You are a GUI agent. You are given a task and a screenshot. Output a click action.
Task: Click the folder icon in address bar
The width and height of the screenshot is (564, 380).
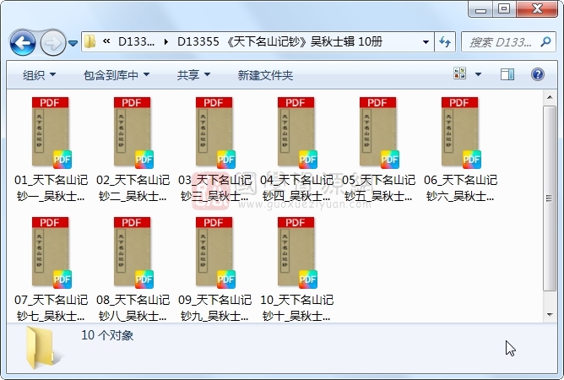coord(90,41)
